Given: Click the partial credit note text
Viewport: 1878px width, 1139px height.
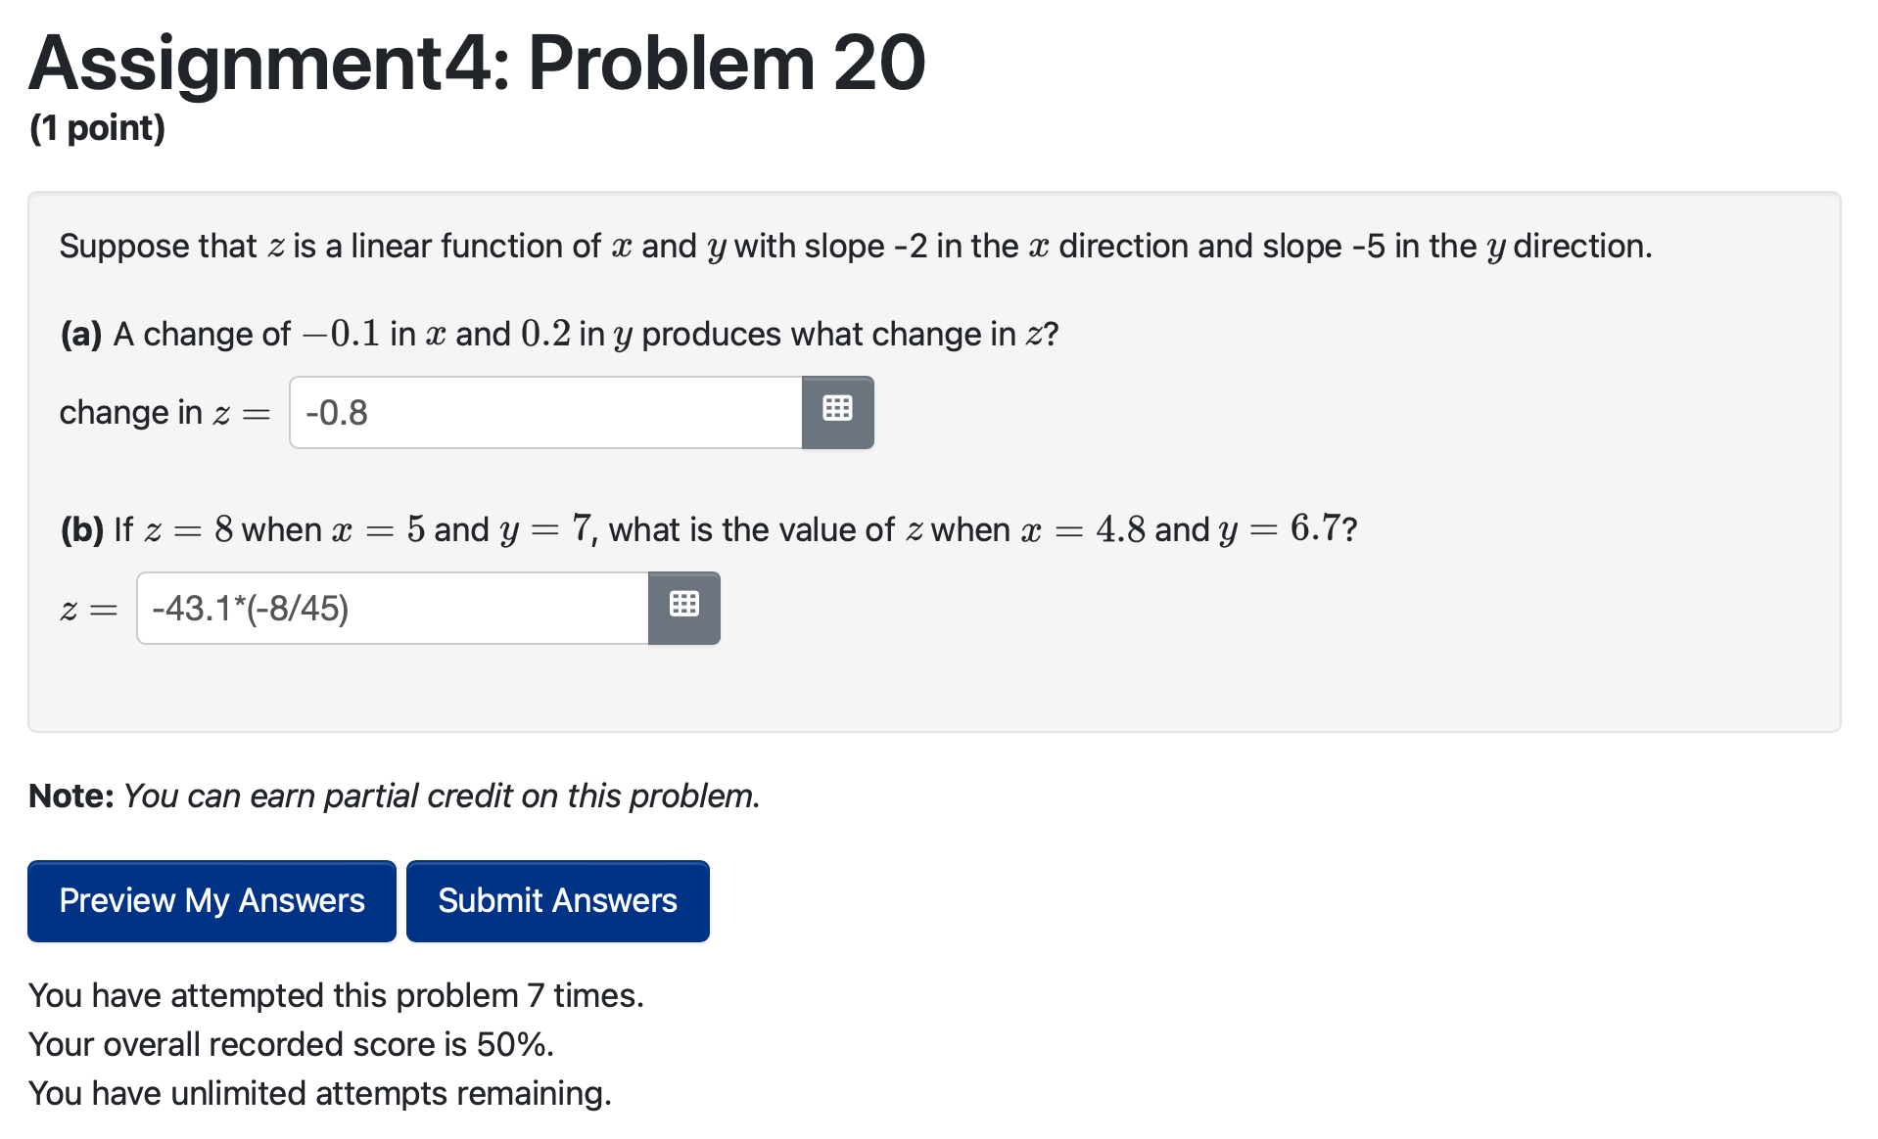Looking at the screenshot, I should tap(392, 796).
